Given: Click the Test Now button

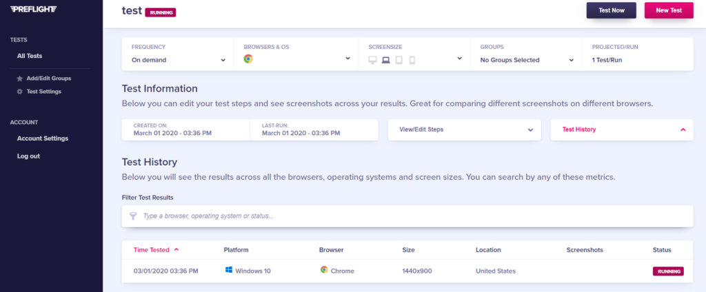Looking at the screenshot, I should point(611,10).
